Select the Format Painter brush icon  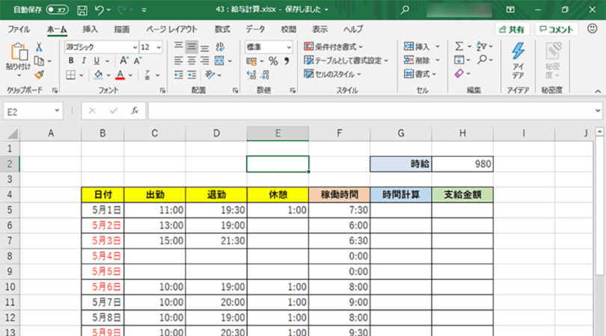pos(39,75)
